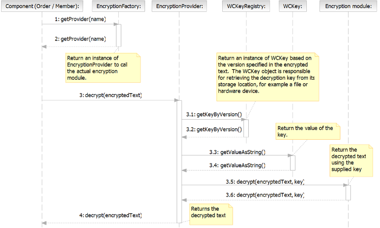Select the Component (Order / Member) lifeline header
This screenshot has width=380, height=228.
pos(42,6)
